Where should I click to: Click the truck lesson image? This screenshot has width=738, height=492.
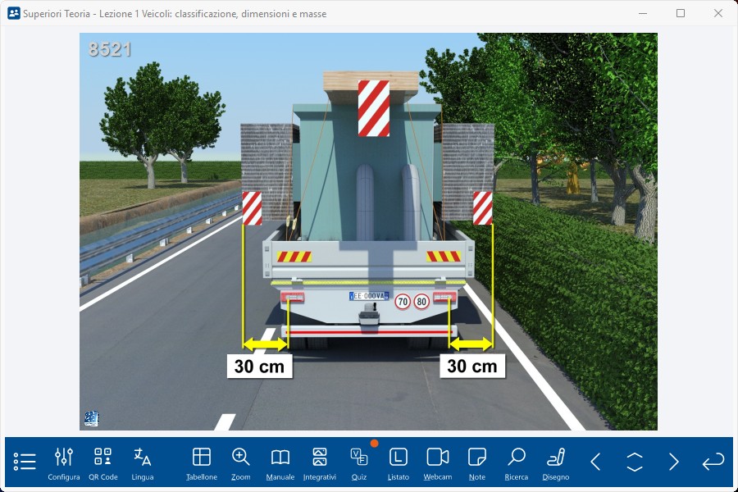[x=368, y=231]
